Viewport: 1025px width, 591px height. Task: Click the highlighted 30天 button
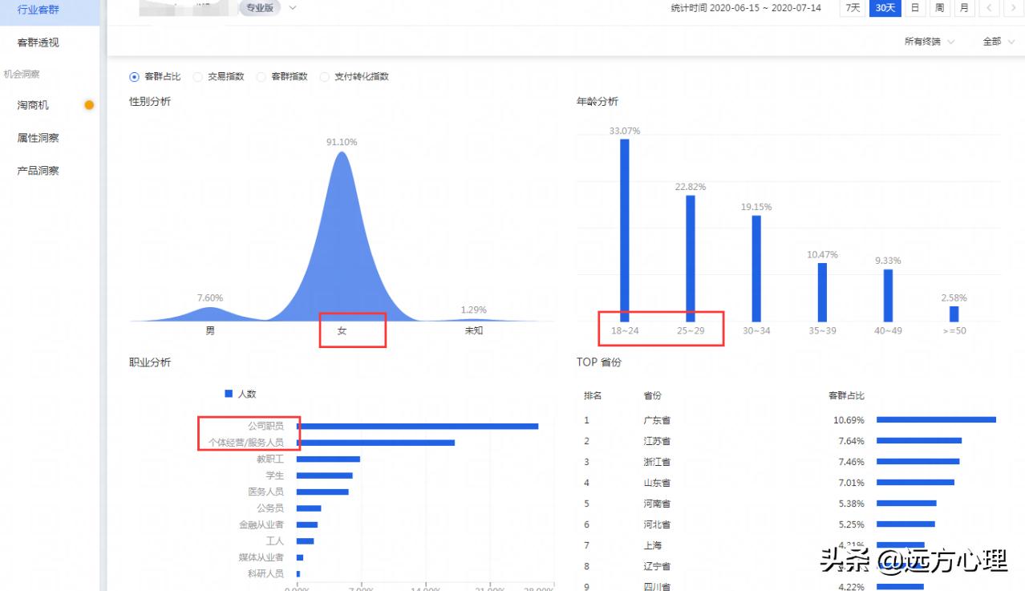(x=885, y=8)
